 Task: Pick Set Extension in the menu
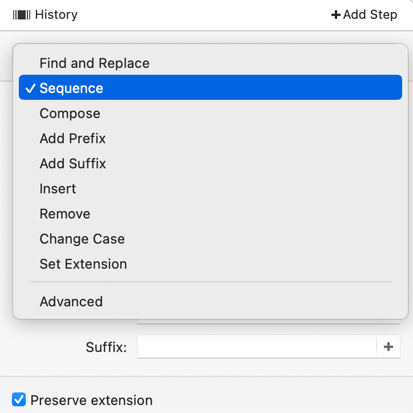coord(83,264)
